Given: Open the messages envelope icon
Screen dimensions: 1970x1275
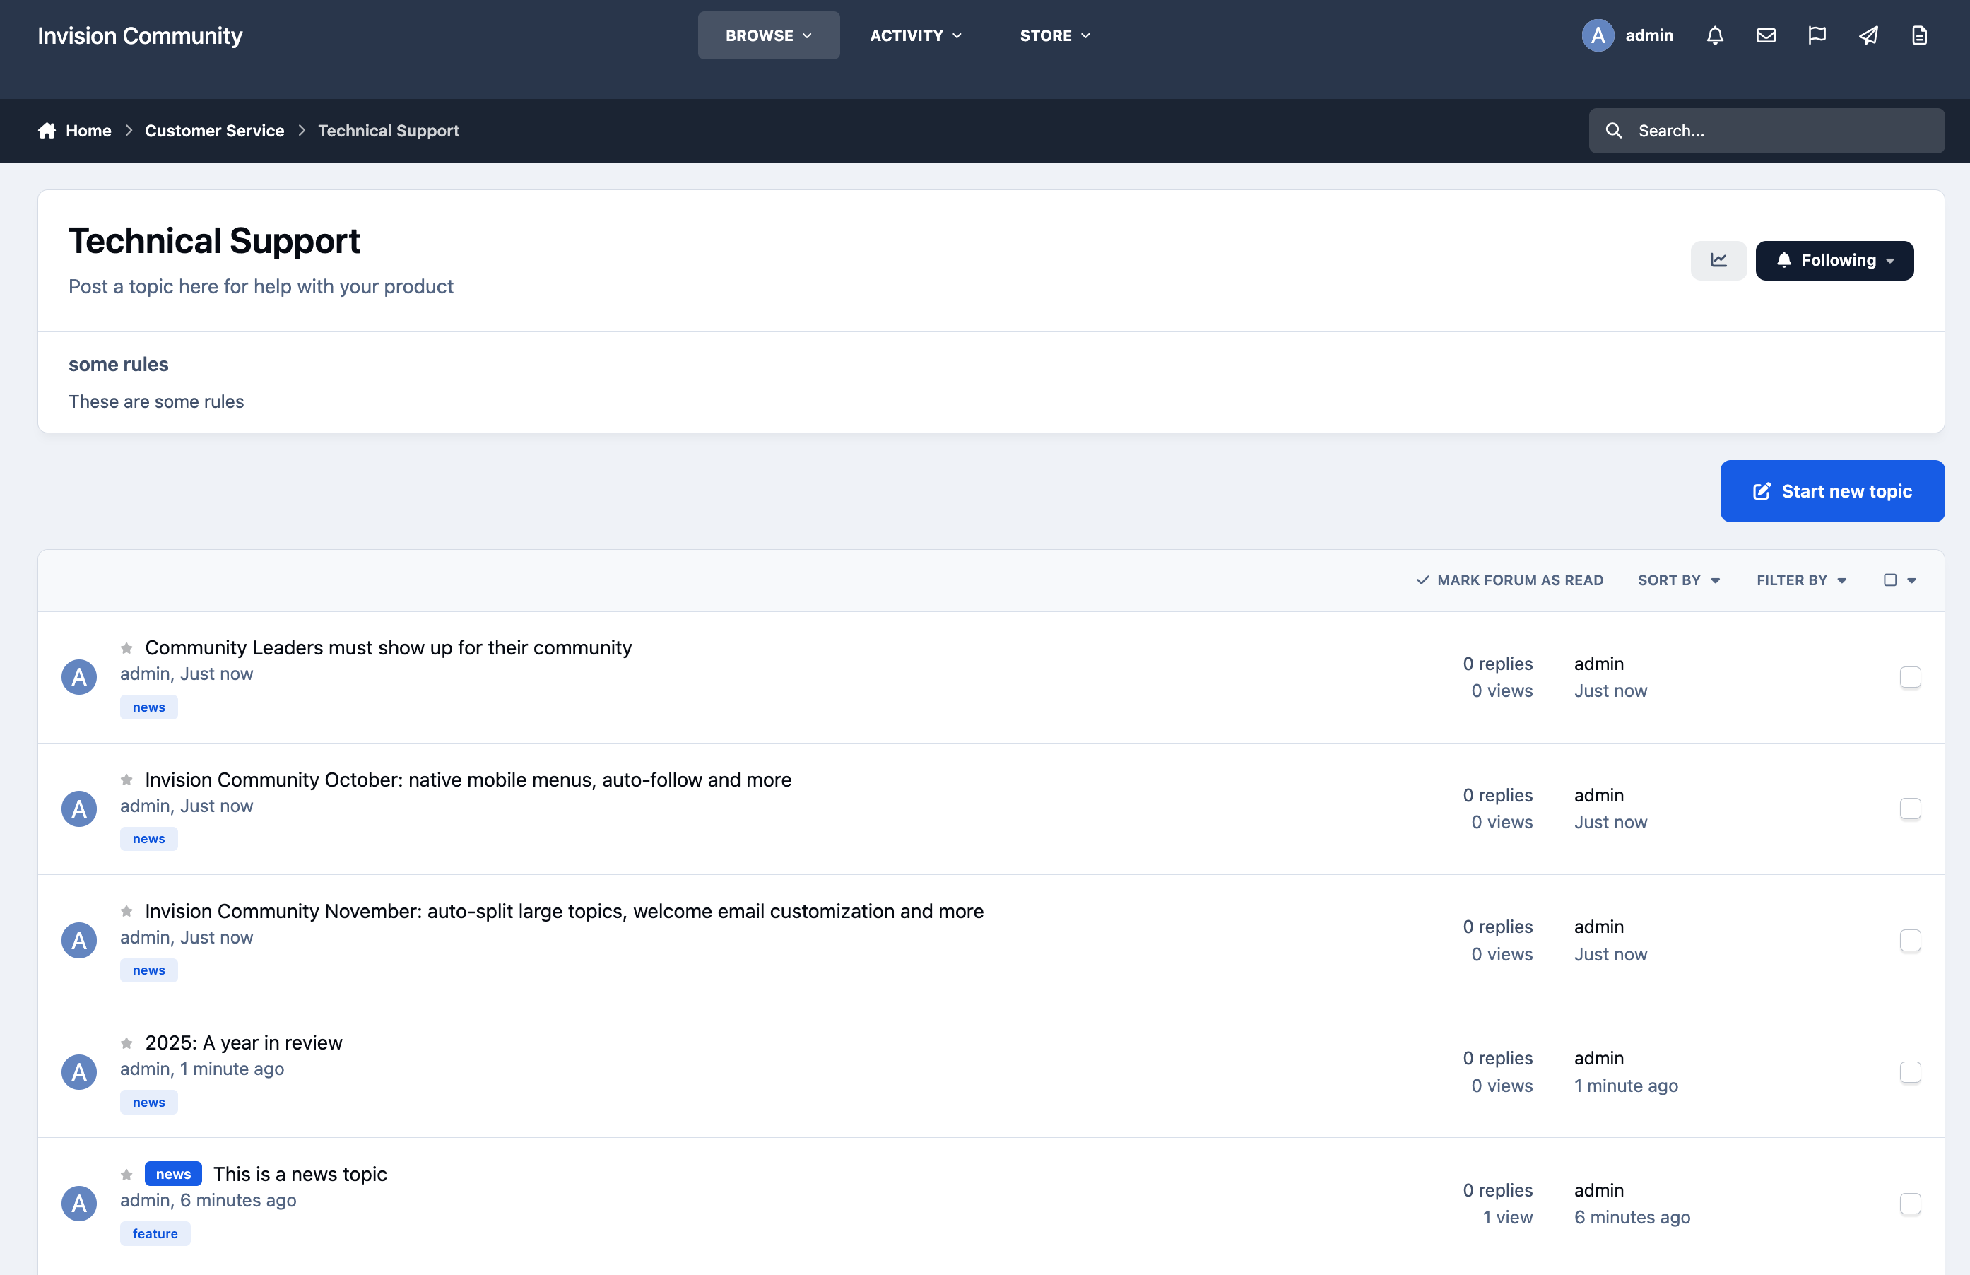Looking at the screenshot, I should click(1766, 35).
